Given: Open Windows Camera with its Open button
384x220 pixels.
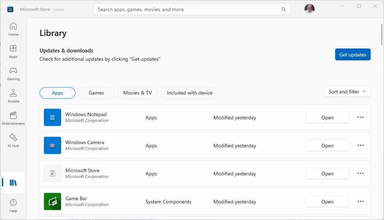Looking at the screenshot, I should point(328,146).
